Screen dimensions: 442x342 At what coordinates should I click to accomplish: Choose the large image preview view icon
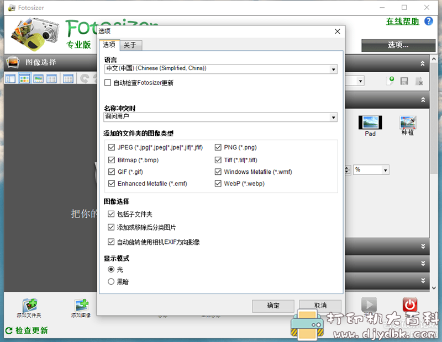coord(38,79)
